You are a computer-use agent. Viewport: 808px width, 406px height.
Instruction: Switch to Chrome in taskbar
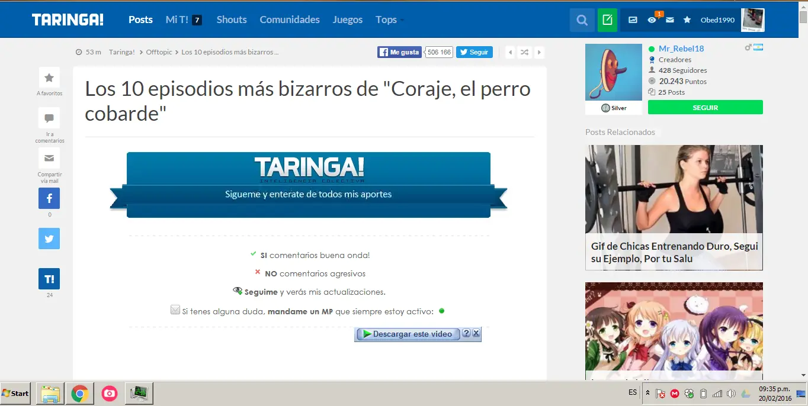pos(80,394)
